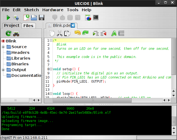
Task: Click the scissors Cut icon
Action: 59,33
